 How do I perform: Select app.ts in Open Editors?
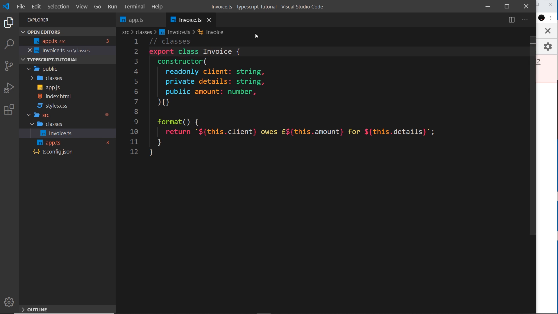coord(67,41)
